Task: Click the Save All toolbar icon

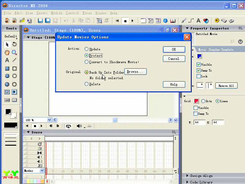Action: point(48,21)
